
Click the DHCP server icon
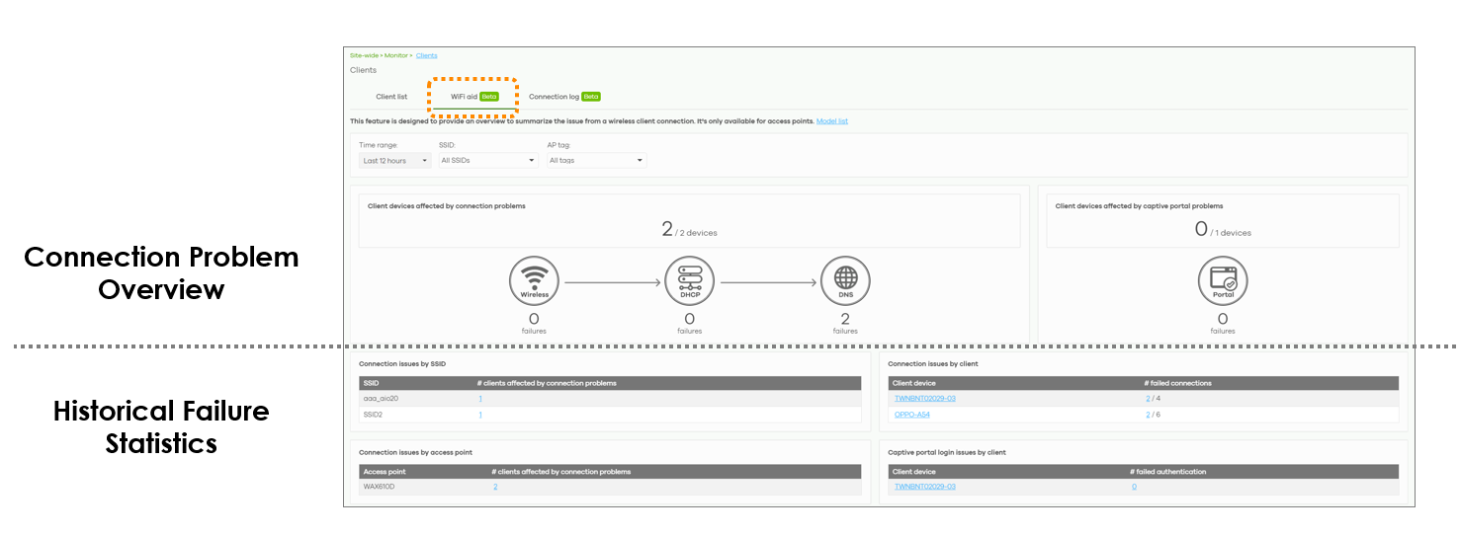click(x=689, y=281)
